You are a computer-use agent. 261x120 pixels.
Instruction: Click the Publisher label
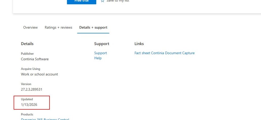pos(27,54)
